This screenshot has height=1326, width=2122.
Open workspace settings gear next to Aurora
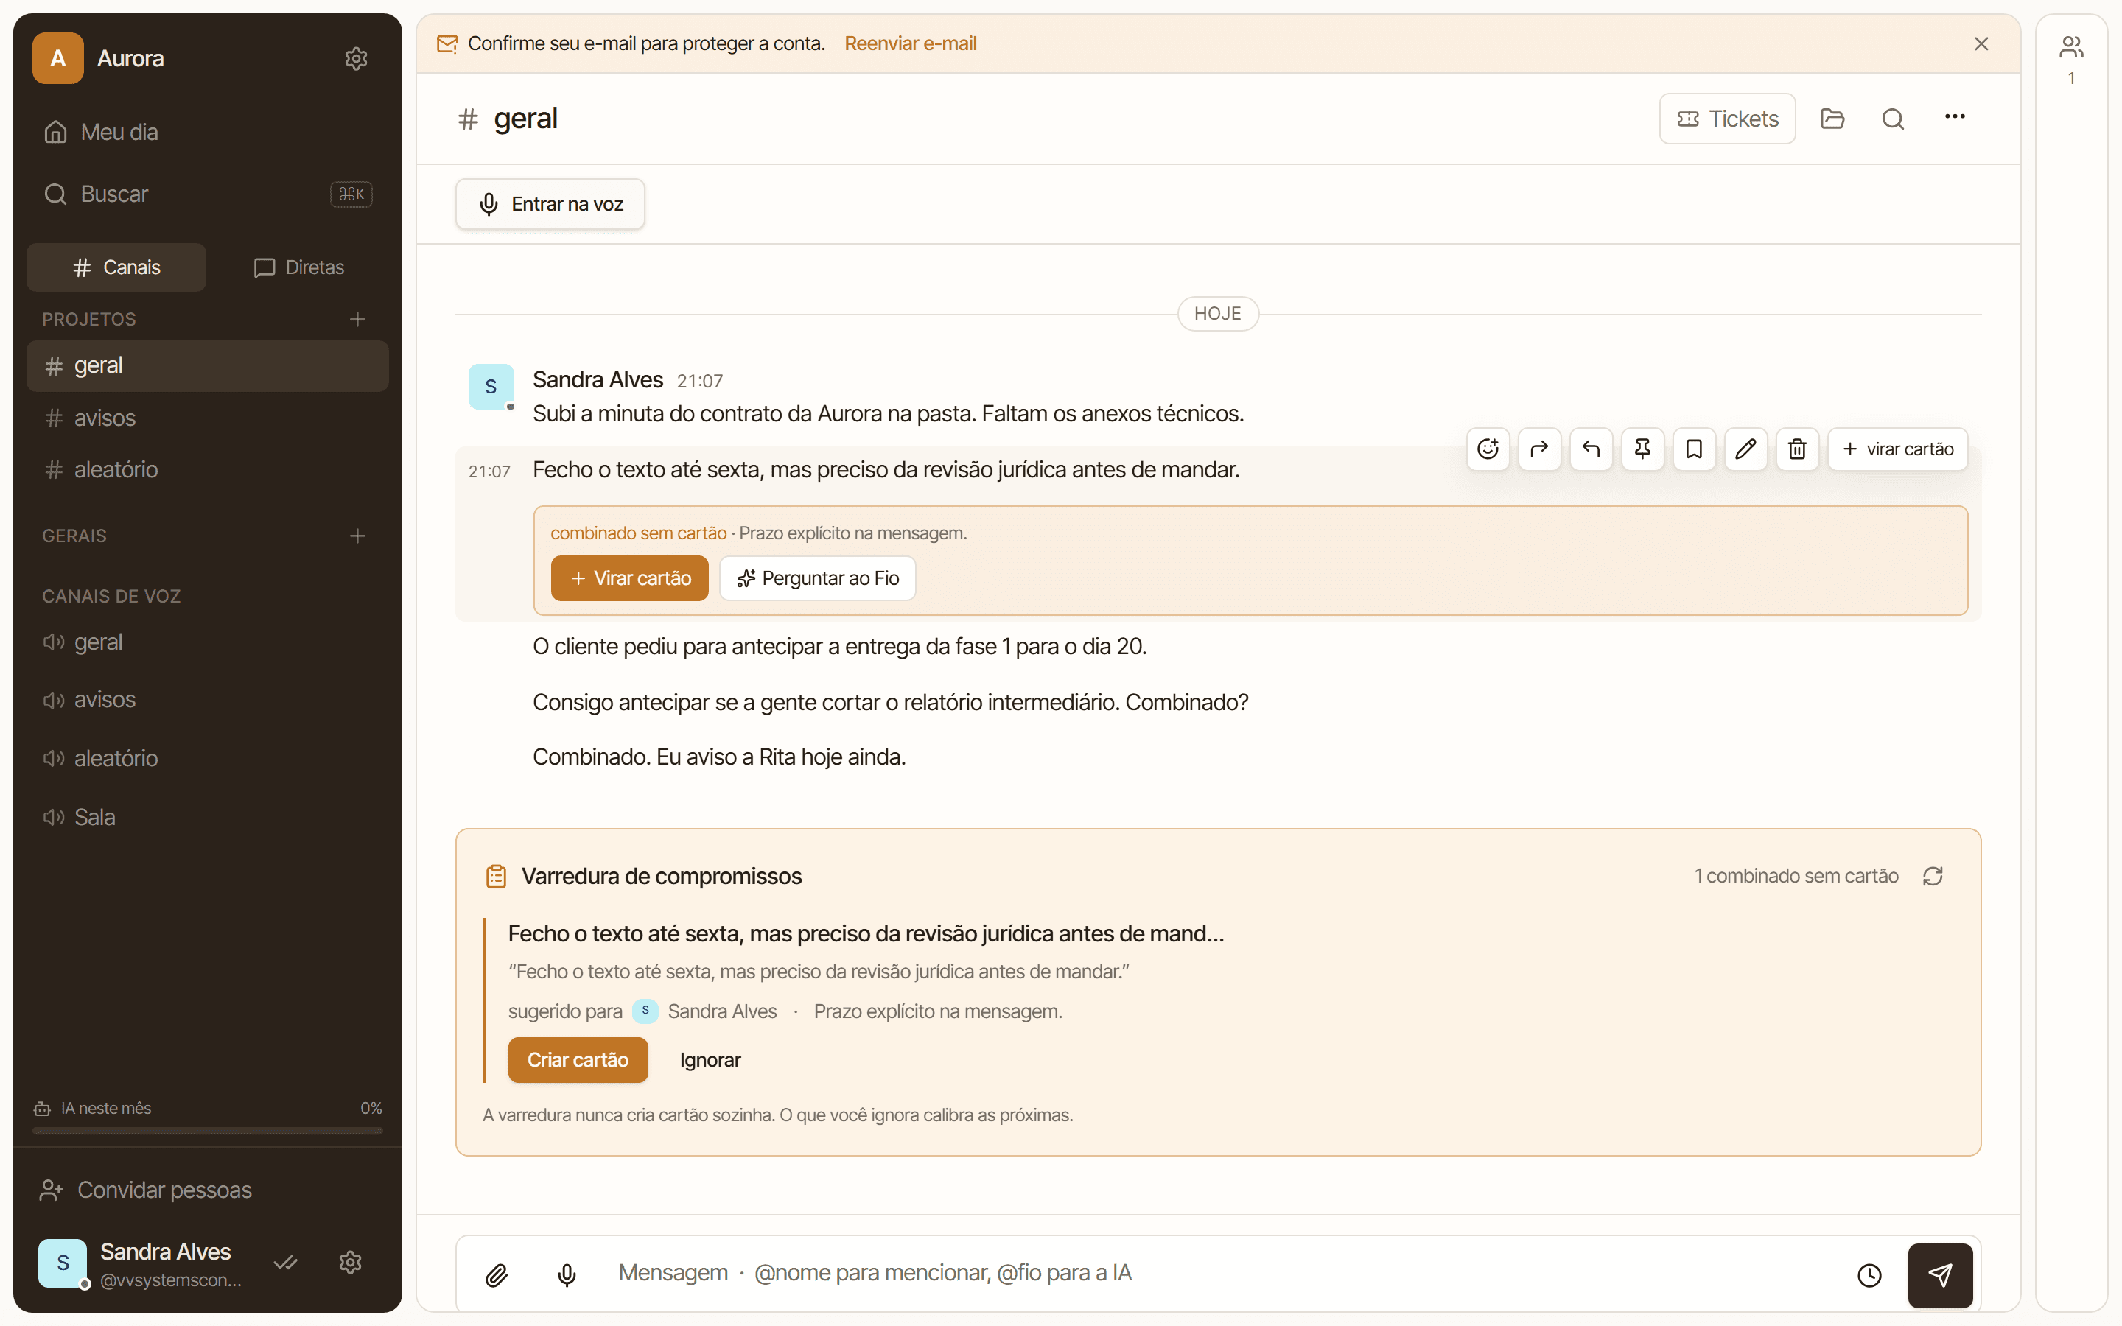point(355,59)
